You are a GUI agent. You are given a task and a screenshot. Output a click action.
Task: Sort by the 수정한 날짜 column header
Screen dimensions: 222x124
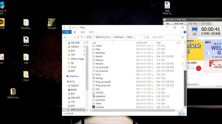point(141,43)
